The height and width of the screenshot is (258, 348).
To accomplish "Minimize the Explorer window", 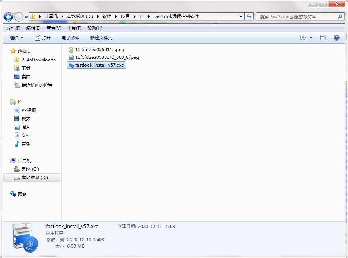I will pyautogui.click(x=313, y=4).
